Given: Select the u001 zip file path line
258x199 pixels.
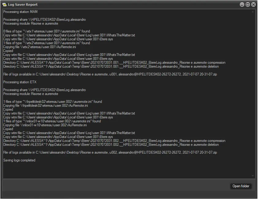Looking at the screenshot, I should pyautogui.click(x=110, y=74).
